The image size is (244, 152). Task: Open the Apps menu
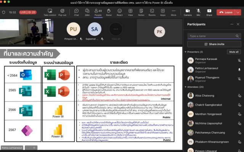(163, 13)
